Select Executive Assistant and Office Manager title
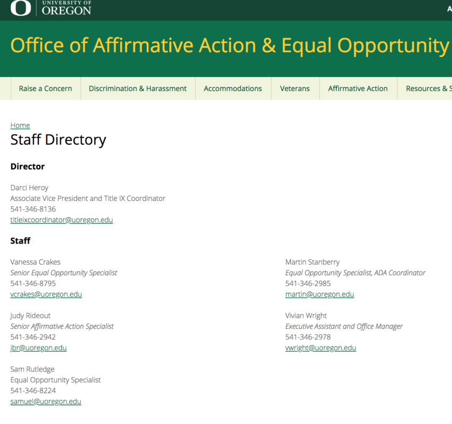The height and width of the screenshot is (424, 452). click(x=344, y=326)
